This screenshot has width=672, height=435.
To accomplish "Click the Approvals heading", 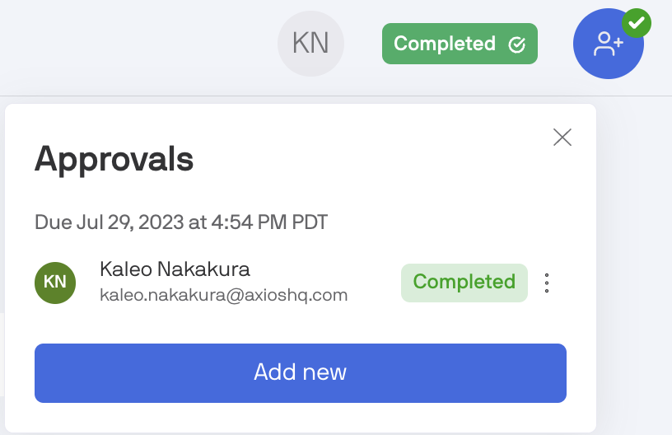I will point(114,159).
